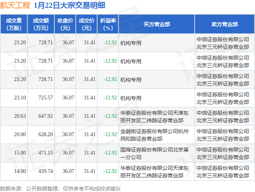Select the 折溢率(%) column header

[108, 24]
